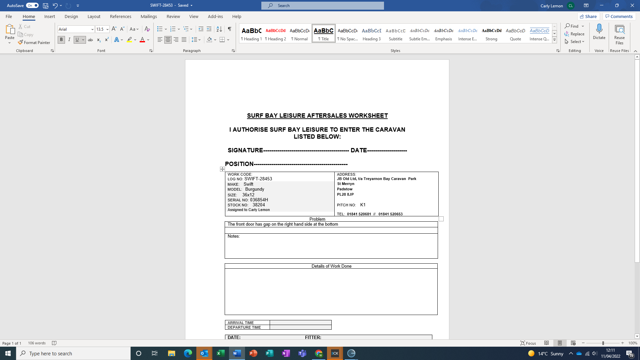Click the zoom slider handle

(603, 343)
